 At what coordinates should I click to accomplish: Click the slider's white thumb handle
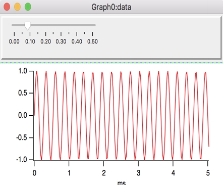28,26
